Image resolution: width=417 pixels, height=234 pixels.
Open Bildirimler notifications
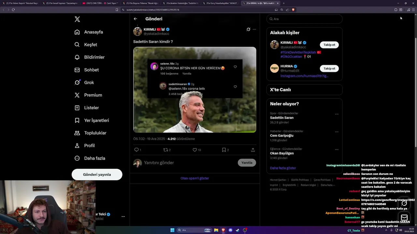tap(89, 57)
